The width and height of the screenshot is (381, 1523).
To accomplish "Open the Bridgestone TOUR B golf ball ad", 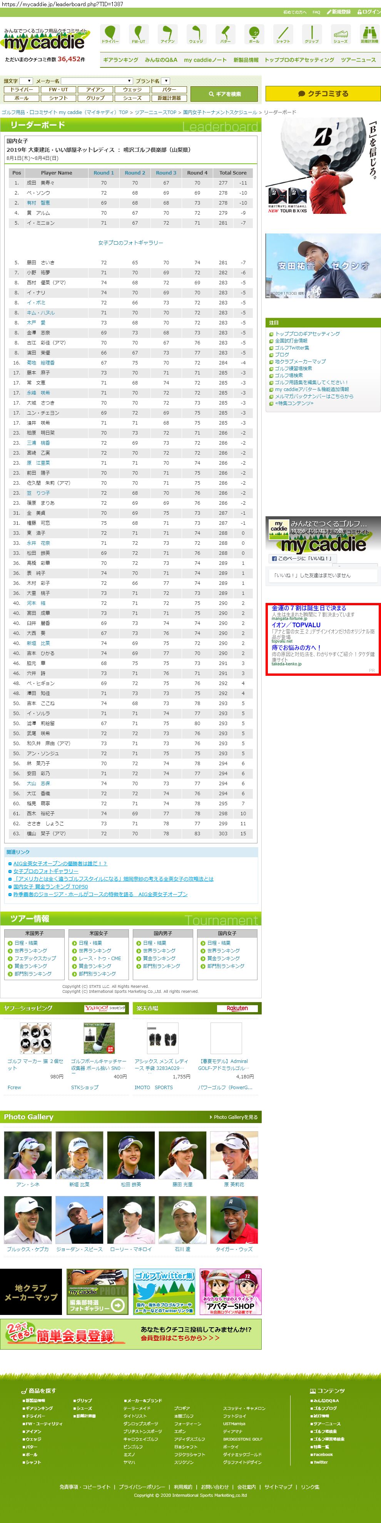I will pyautogui.click(x=323, y=166).
